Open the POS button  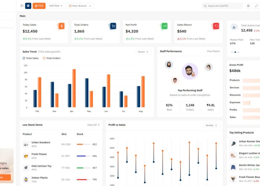pos(39,6)
